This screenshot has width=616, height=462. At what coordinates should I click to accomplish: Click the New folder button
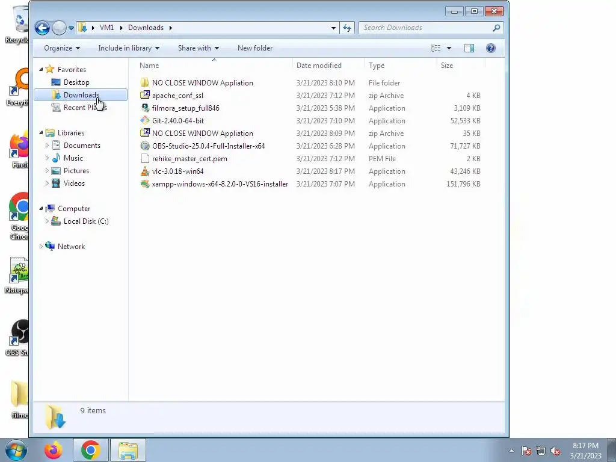pos(255,48)
